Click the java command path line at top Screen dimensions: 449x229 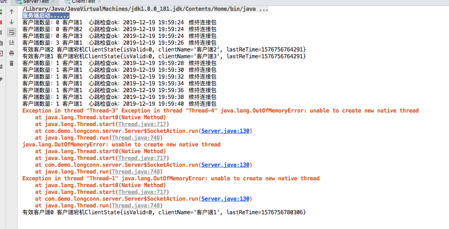[145, 9]
